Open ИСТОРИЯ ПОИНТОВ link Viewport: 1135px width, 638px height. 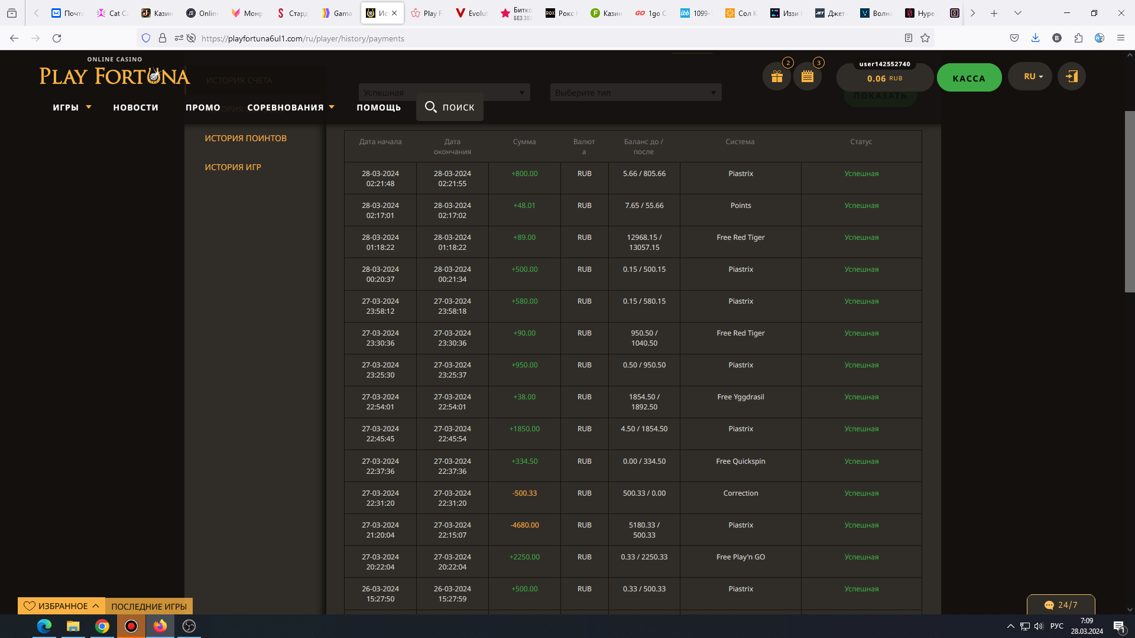pos(245,138)
